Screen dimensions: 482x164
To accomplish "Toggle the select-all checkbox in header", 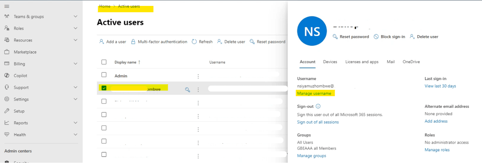I will [104, 62].
